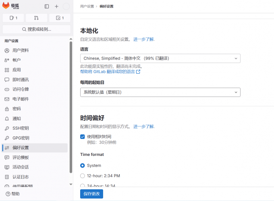Open 电子邮件 settings
274x201 pixels.
click(34, 99)
